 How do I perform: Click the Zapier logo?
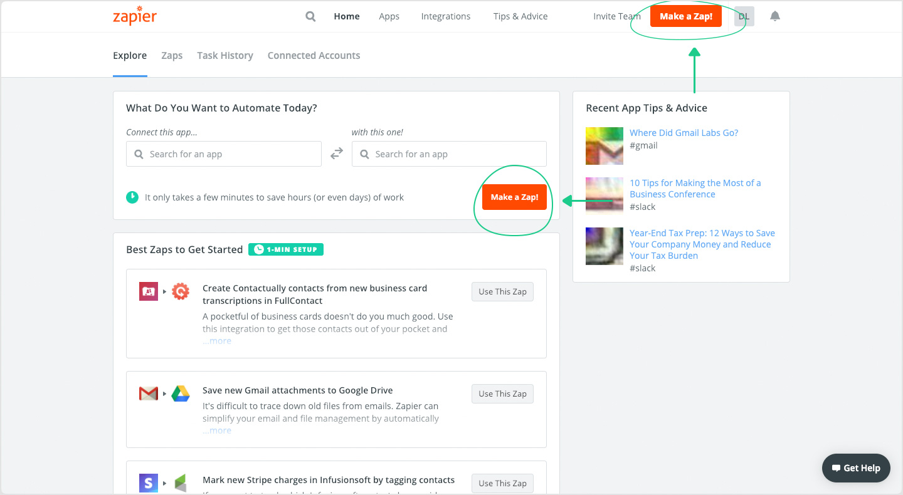pyautogui.click(x=135, y=16)
